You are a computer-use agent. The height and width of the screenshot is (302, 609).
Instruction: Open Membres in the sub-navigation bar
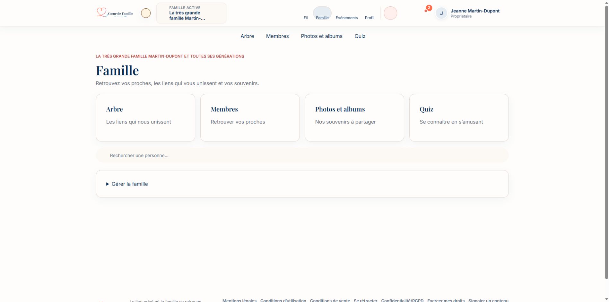coord(277,36)
